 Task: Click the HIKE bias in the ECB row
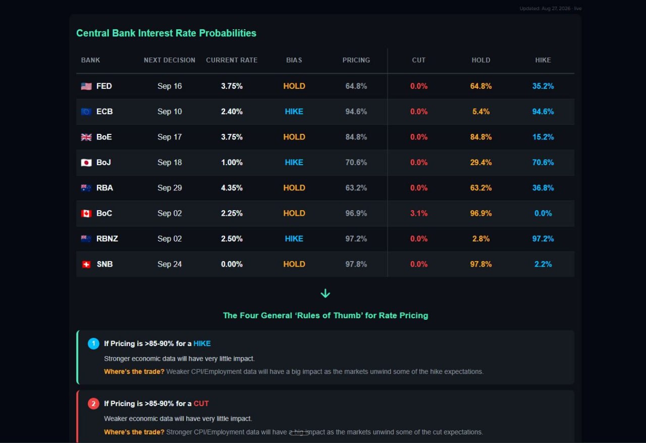tap(294, 112)
